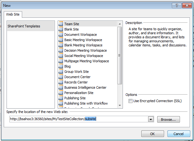Click the Personalization Site icon
Viewport: 194px width, 141px height.
tap(61, 93)
